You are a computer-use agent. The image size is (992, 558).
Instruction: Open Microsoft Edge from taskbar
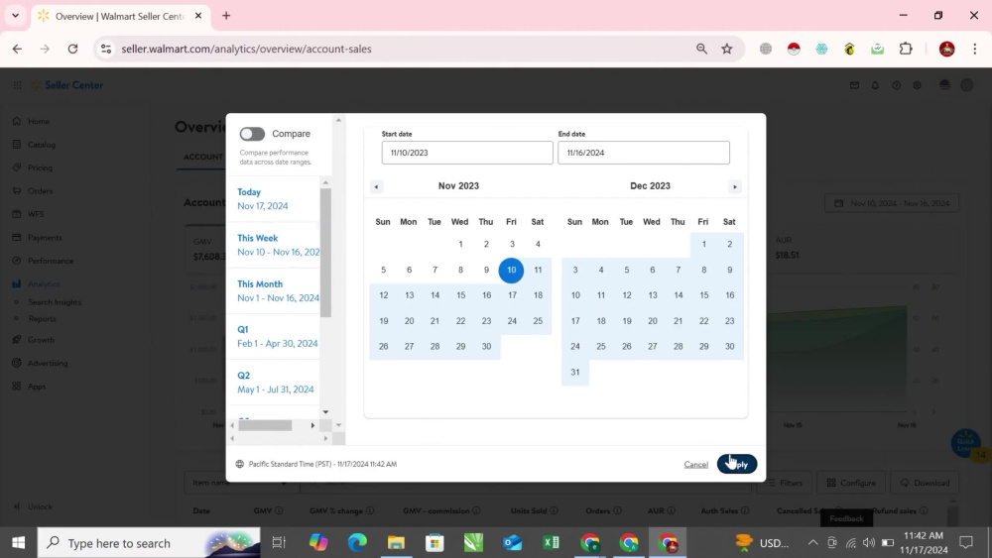357,543
